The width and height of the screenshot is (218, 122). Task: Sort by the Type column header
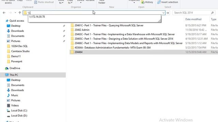214,19
